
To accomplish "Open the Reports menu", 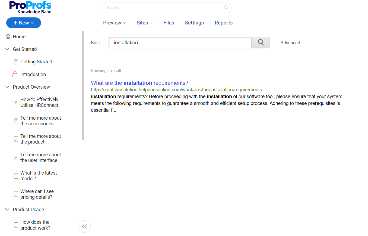I will tap(224, 23).
